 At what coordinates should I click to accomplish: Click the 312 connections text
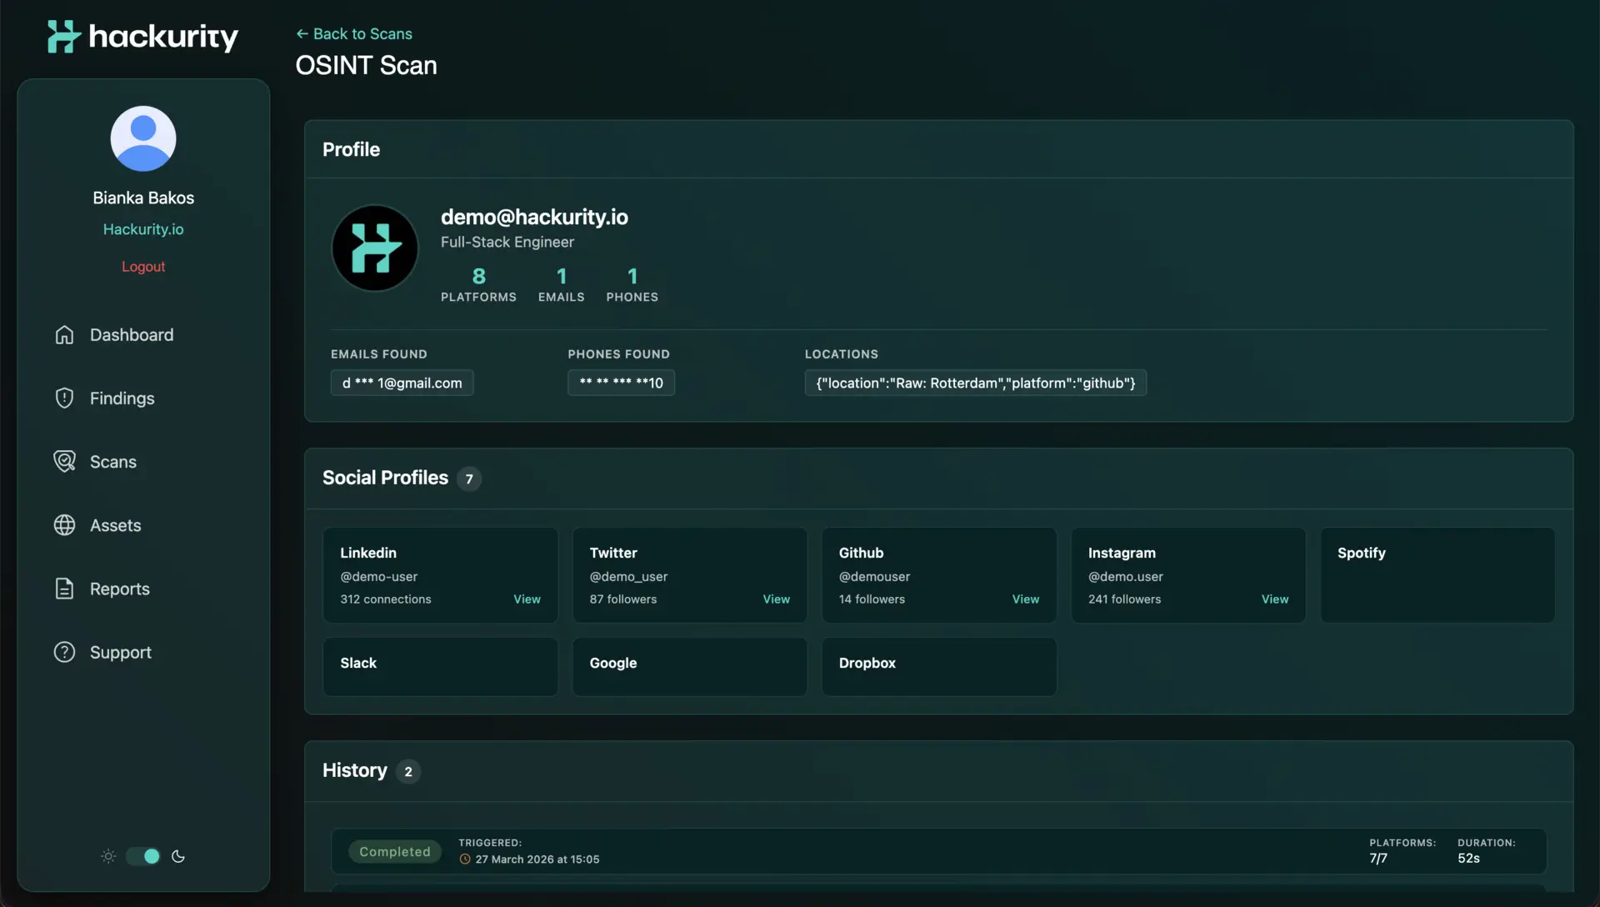pyautogui.click(x=385, y=599)
